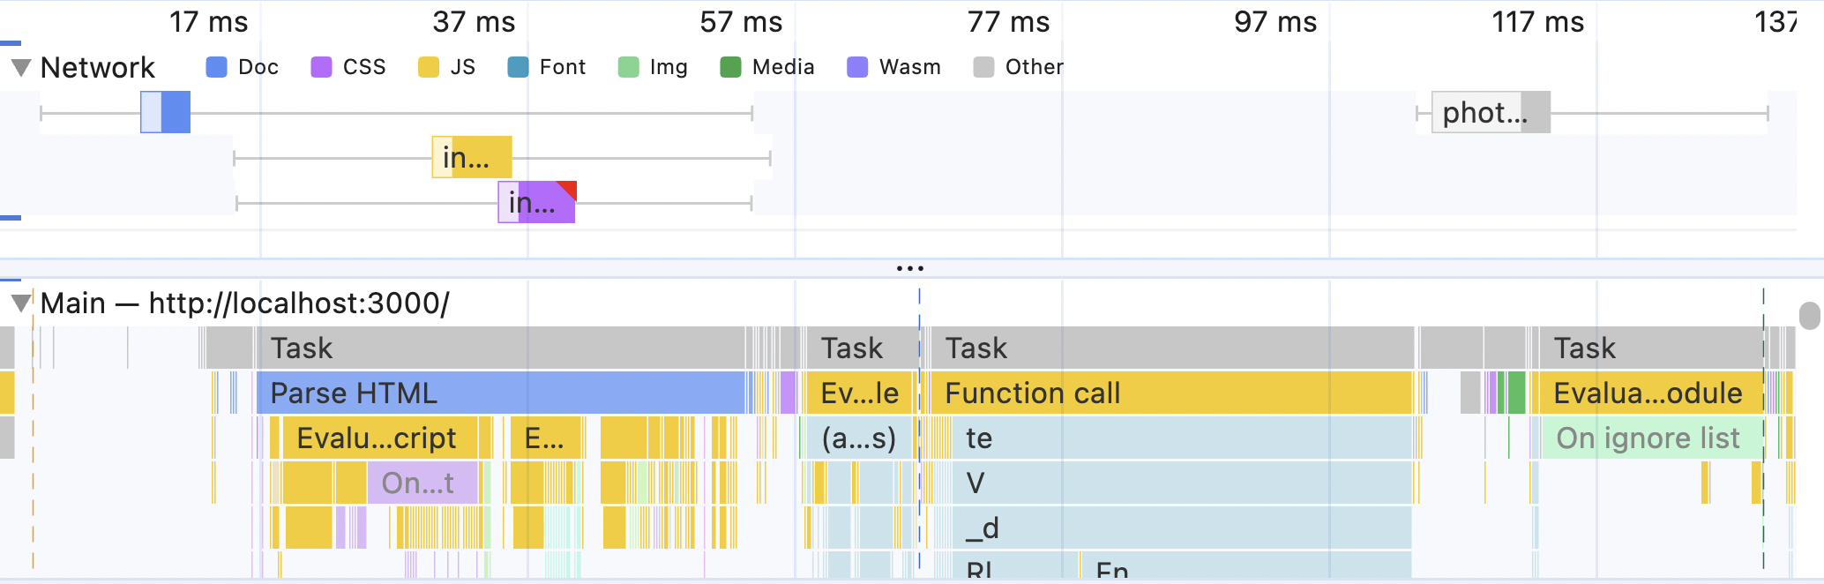Click the On ignore list entry
This screenshot has height=584, width=1824.
[1648, 438]
